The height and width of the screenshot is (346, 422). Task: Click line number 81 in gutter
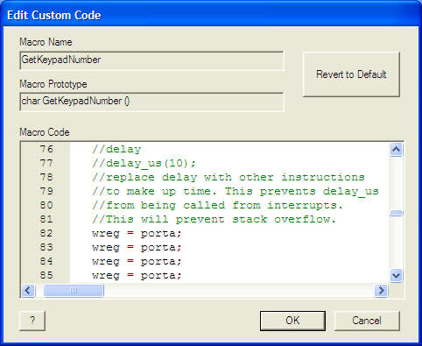point(46,219)
